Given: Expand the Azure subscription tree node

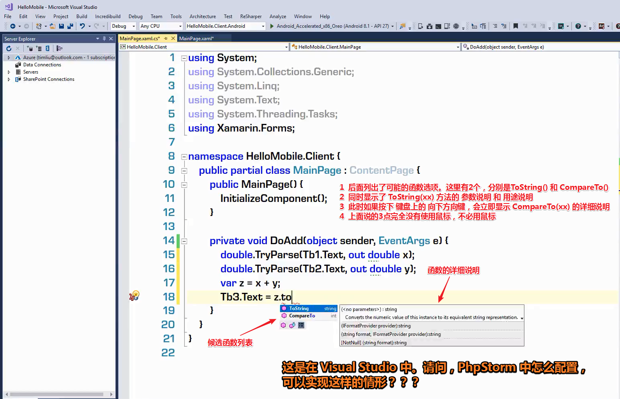Looking at the screenshot, I should (x=9, y=57).
